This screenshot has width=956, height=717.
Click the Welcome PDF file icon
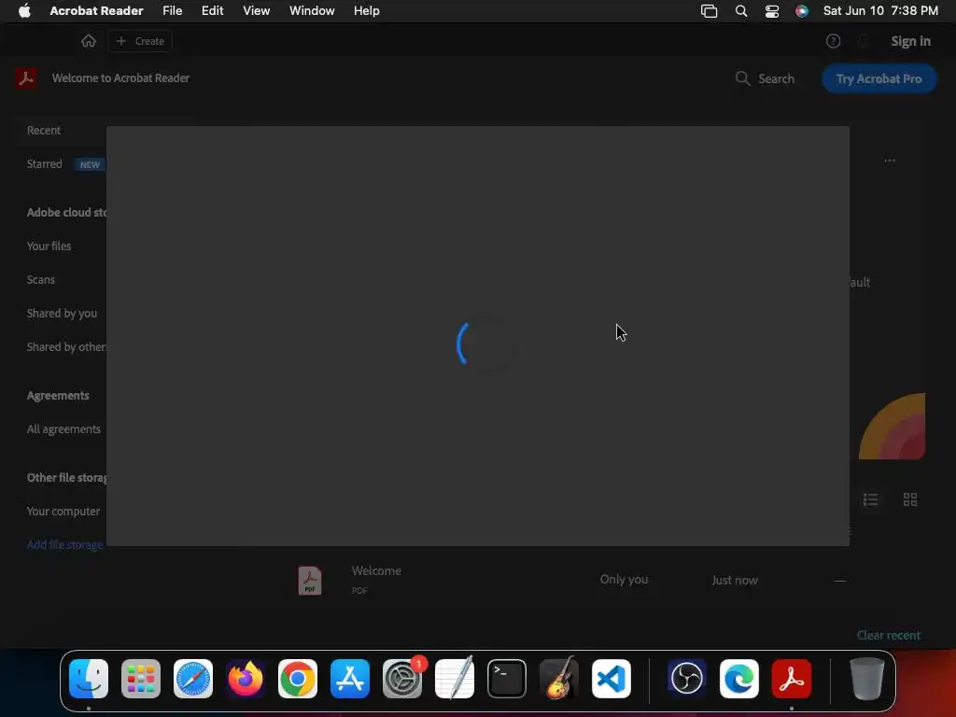[310, 581]
